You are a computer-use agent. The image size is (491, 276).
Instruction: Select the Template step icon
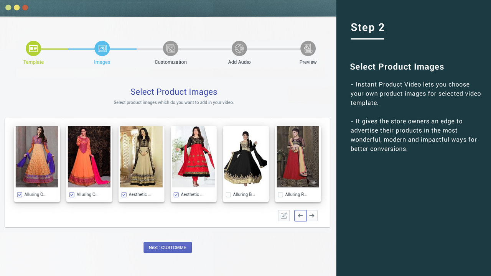pos(33,48)
